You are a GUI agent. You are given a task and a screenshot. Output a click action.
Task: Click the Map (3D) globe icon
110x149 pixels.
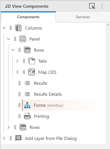coord(32,72)
